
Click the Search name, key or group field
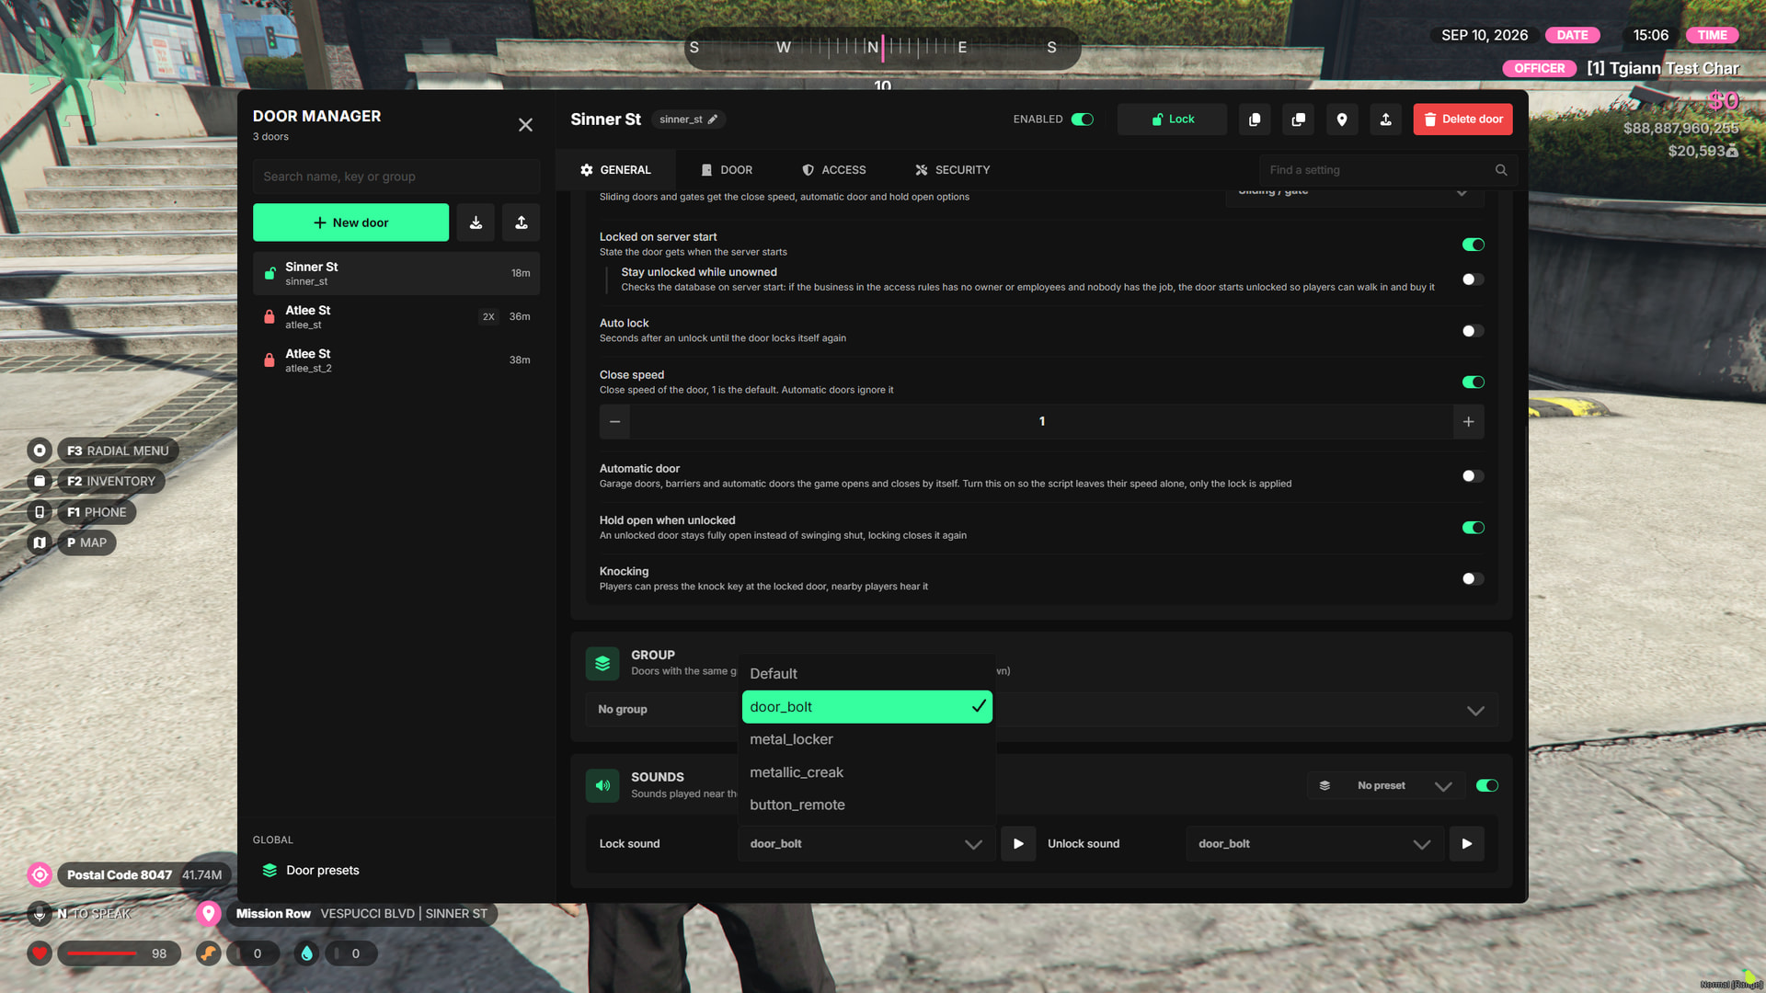[396, 177]
